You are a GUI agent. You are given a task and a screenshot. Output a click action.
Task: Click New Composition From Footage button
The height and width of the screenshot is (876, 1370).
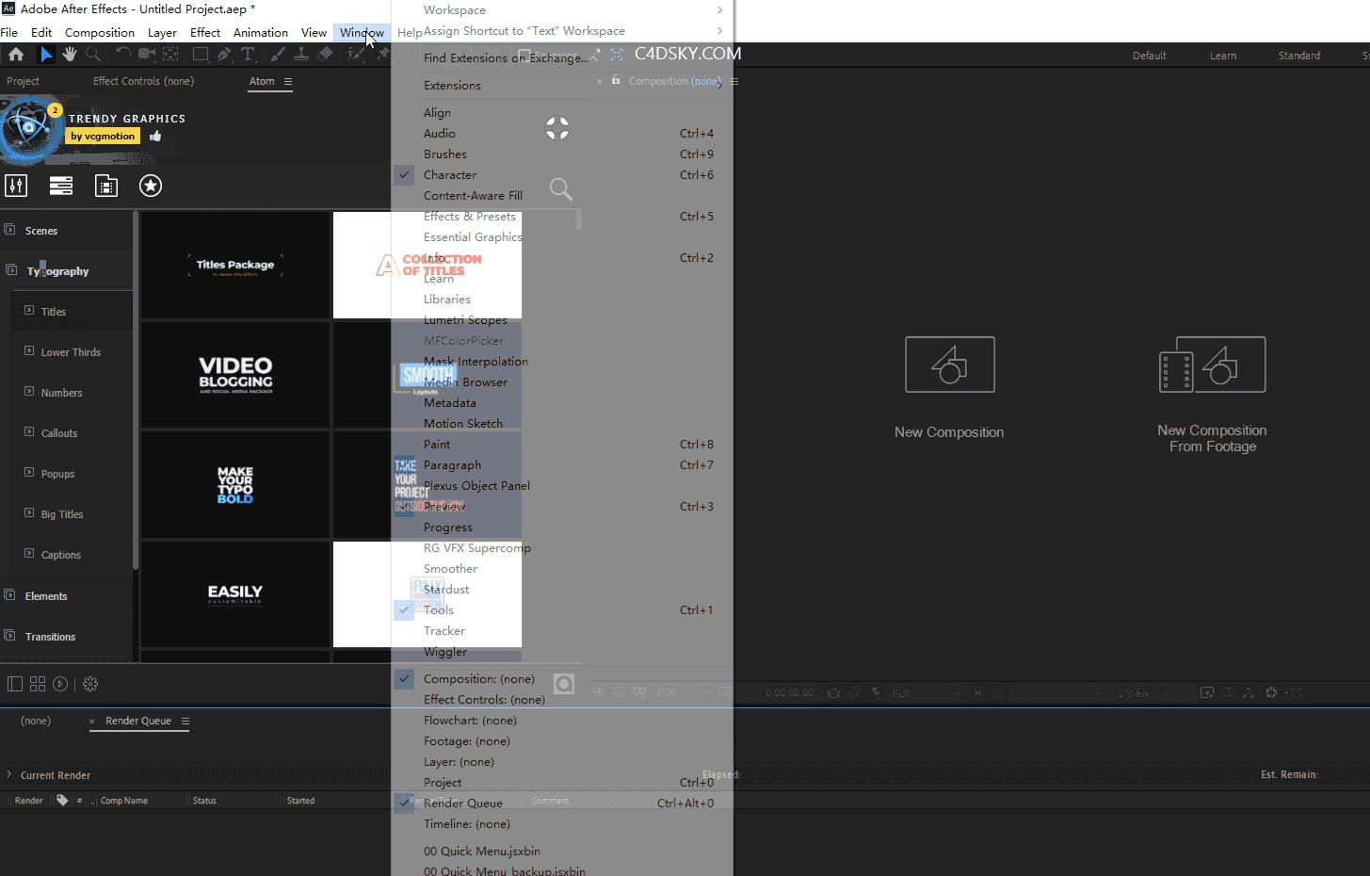coord(1213,395)
